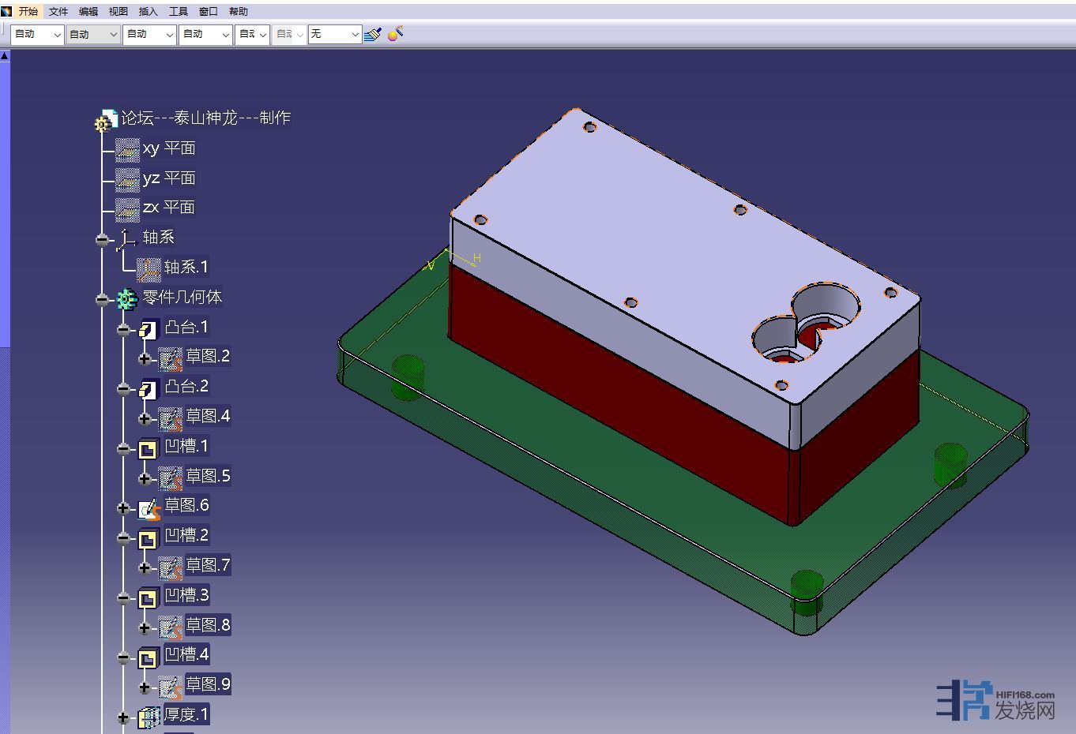Select the xy 平面 plane icon
Viewport: 1076px width, 734px height.
tap(127, 149)
